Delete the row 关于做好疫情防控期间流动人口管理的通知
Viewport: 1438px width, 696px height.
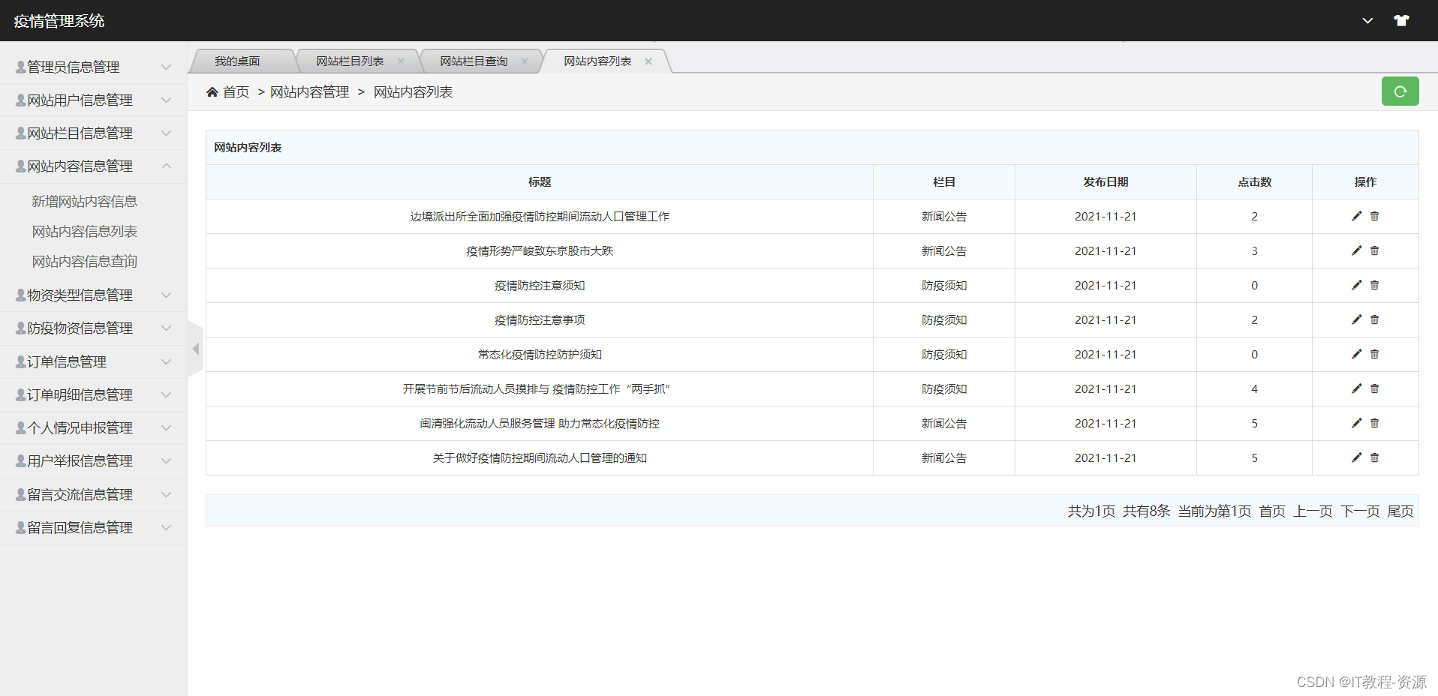(x=1375, y=457)
